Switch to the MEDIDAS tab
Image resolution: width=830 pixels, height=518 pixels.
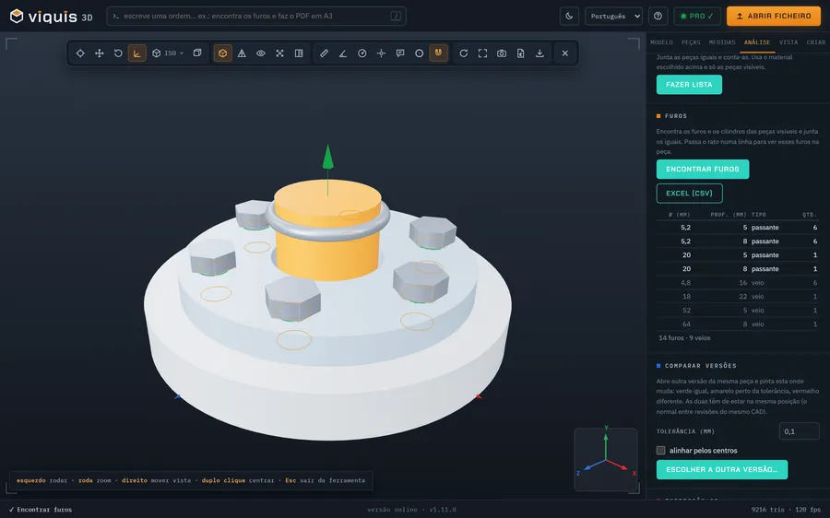pyautogui.click(x=722, y=42)
